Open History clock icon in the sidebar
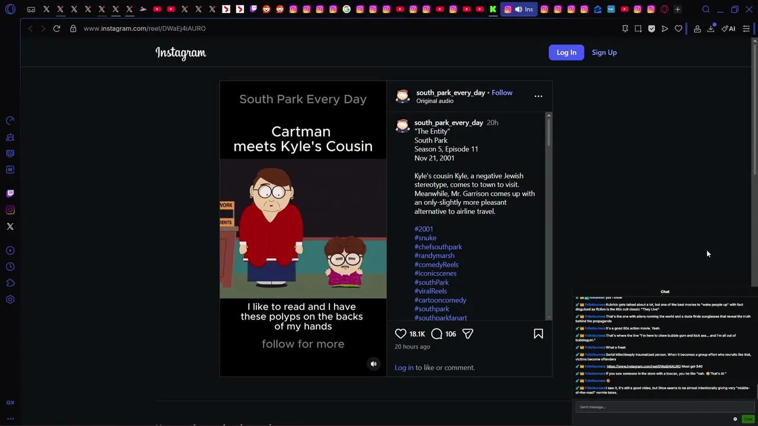 (10, 267)
